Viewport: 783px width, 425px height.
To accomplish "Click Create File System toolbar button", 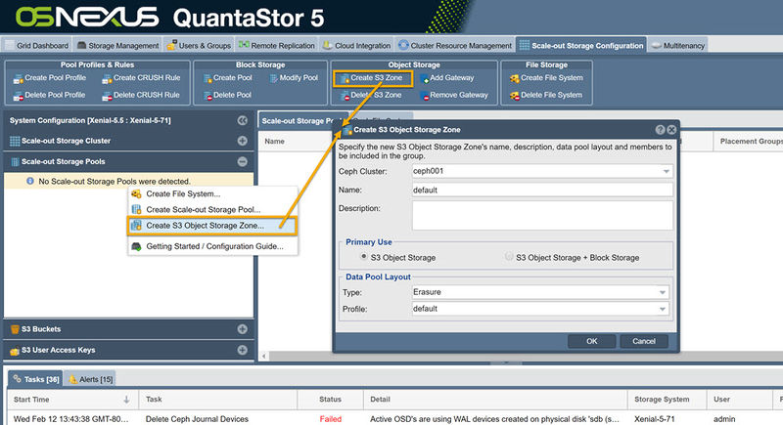I will 546,78.
